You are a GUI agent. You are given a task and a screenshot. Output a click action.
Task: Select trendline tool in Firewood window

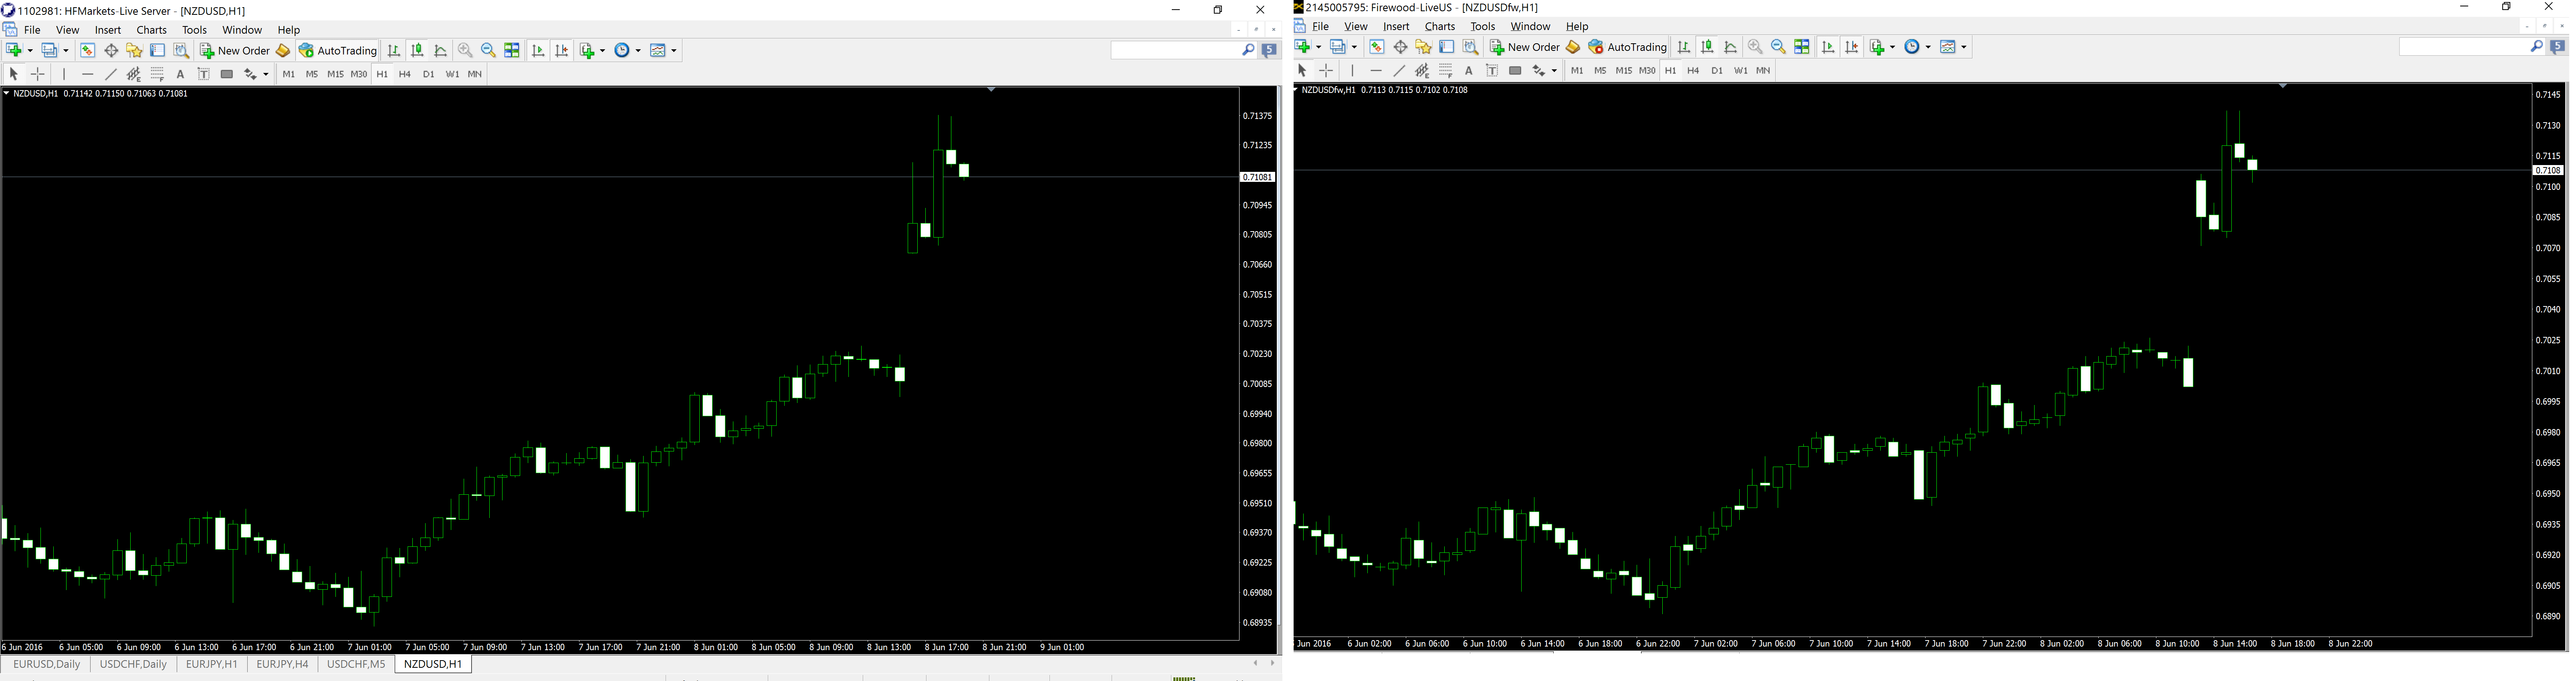pyautogui.click(x=1400, y=71)
